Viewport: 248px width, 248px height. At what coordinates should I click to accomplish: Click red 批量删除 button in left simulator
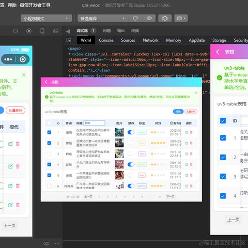click(16, 110)
